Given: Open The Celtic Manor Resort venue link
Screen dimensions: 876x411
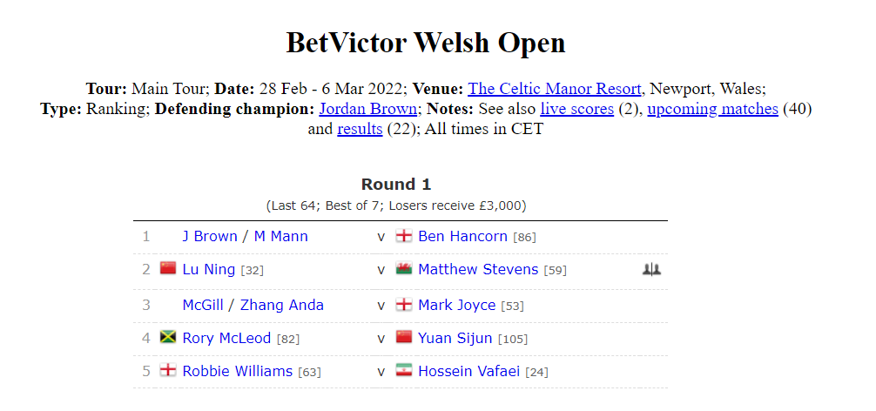Looking at the screenshot, I should pyautogui.click(x=554, y=89).
